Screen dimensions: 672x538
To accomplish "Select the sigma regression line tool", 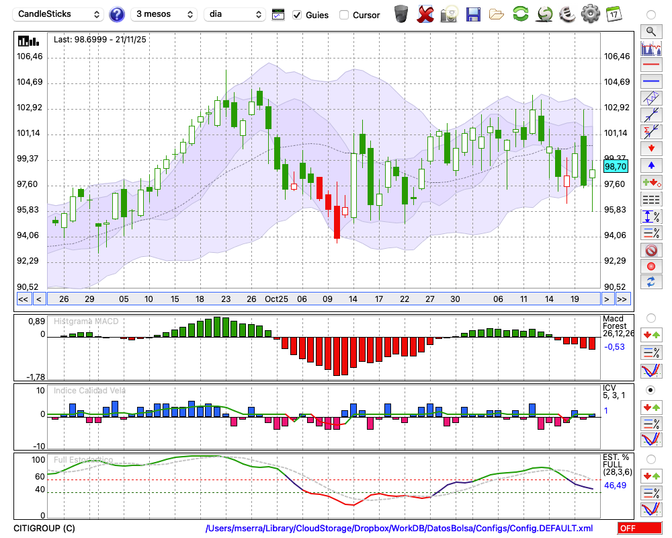I will coord(651,132).
